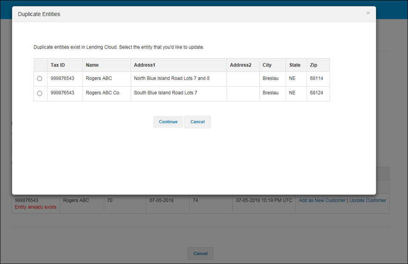Click Breslau in the 68124 row

tap(271, 93)
